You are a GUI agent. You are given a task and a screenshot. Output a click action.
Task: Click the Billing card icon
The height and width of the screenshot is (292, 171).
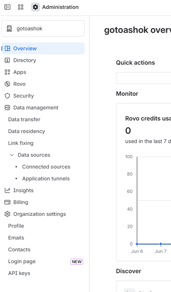coord(7,202)
